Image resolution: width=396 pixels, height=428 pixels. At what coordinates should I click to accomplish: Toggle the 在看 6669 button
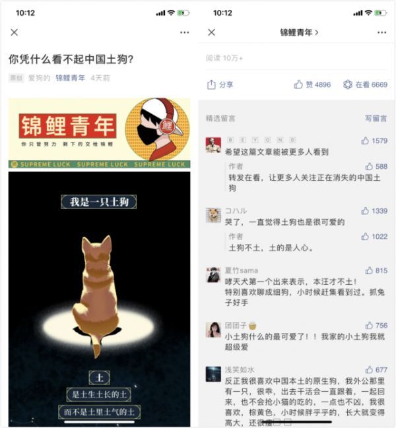click(365, 84)
